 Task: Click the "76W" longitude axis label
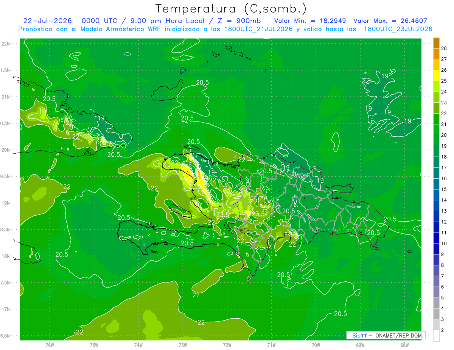click(50, 345)
